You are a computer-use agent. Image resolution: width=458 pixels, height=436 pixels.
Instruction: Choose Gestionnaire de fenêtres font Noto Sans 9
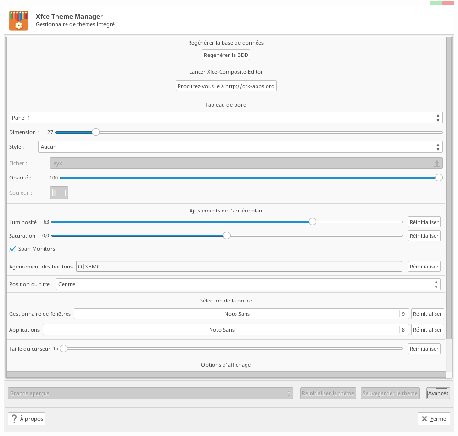click(x=241, y=313)
